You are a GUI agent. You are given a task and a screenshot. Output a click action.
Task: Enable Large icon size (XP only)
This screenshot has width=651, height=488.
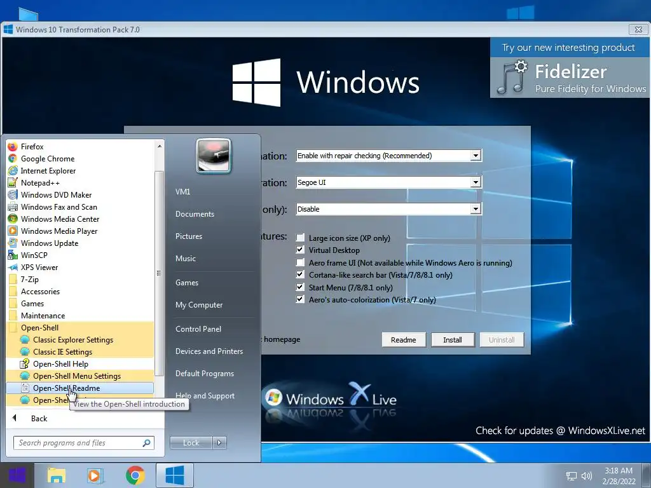[300, 238]
